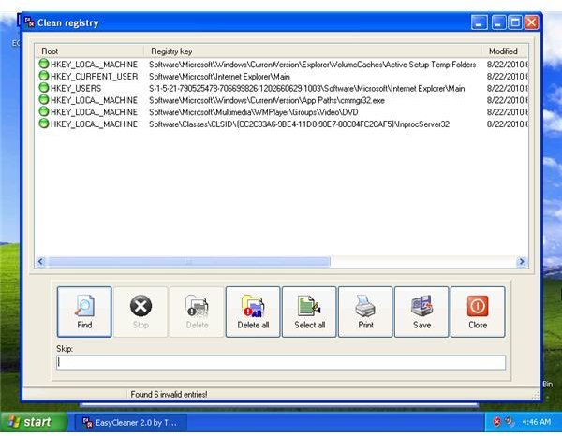Click green icon of the InprocServer32 row
Screen dimensions: 562x436
click(44, 124)
